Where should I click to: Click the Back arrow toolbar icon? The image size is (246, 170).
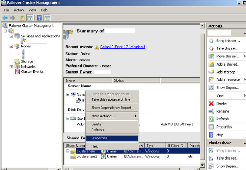tap(5, 18)
